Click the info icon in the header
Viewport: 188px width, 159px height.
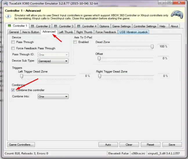pyautogui.click(x=8, y=16)
